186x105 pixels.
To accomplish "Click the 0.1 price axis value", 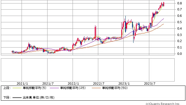I will click(x=180, y=47).
